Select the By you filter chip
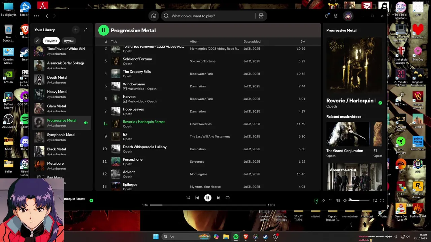431x242 pixels. 69,41
